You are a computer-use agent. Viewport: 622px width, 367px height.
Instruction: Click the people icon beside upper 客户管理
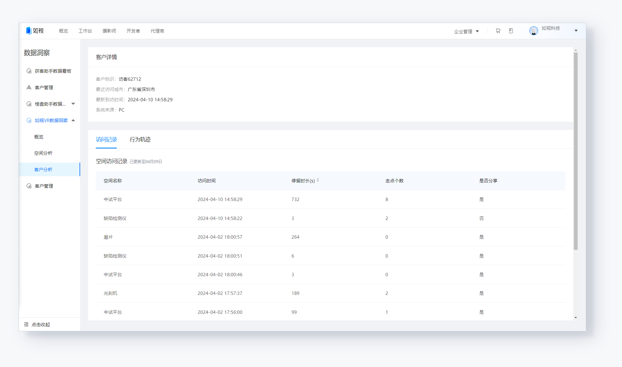pyautogui.click(x=29, y=87)
